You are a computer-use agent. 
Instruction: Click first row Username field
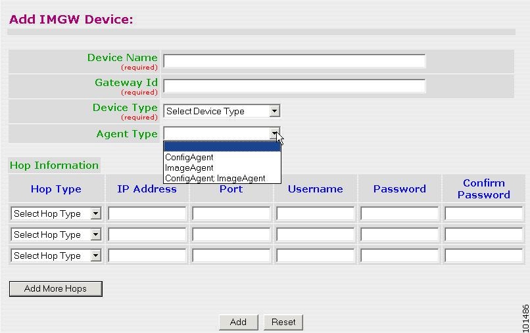click(x=316, y=213)
